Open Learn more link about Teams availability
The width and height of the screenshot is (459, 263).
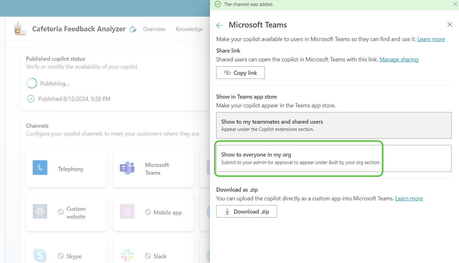431,39
